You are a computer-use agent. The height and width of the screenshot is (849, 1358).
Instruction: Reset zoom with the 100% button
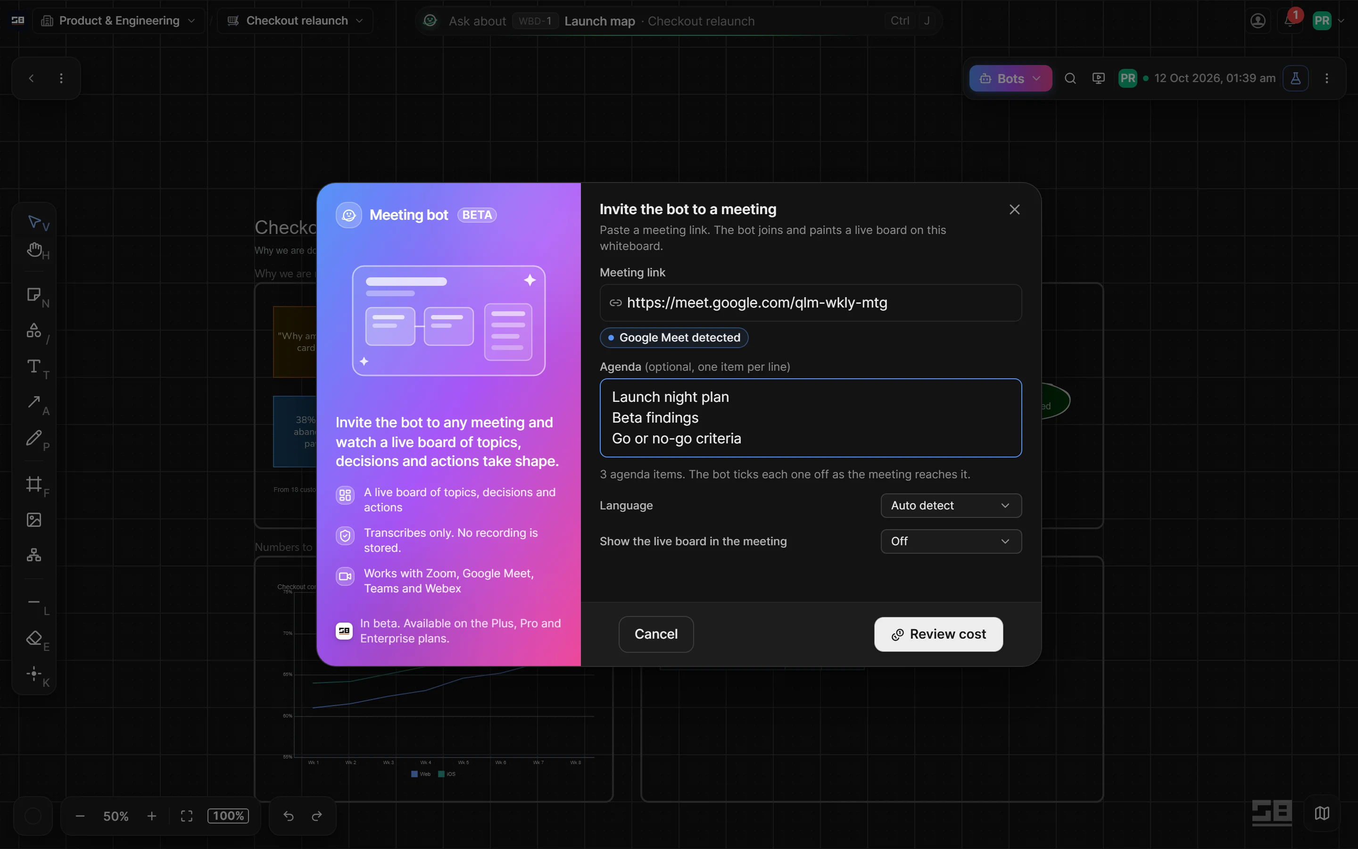pos(228,816)
